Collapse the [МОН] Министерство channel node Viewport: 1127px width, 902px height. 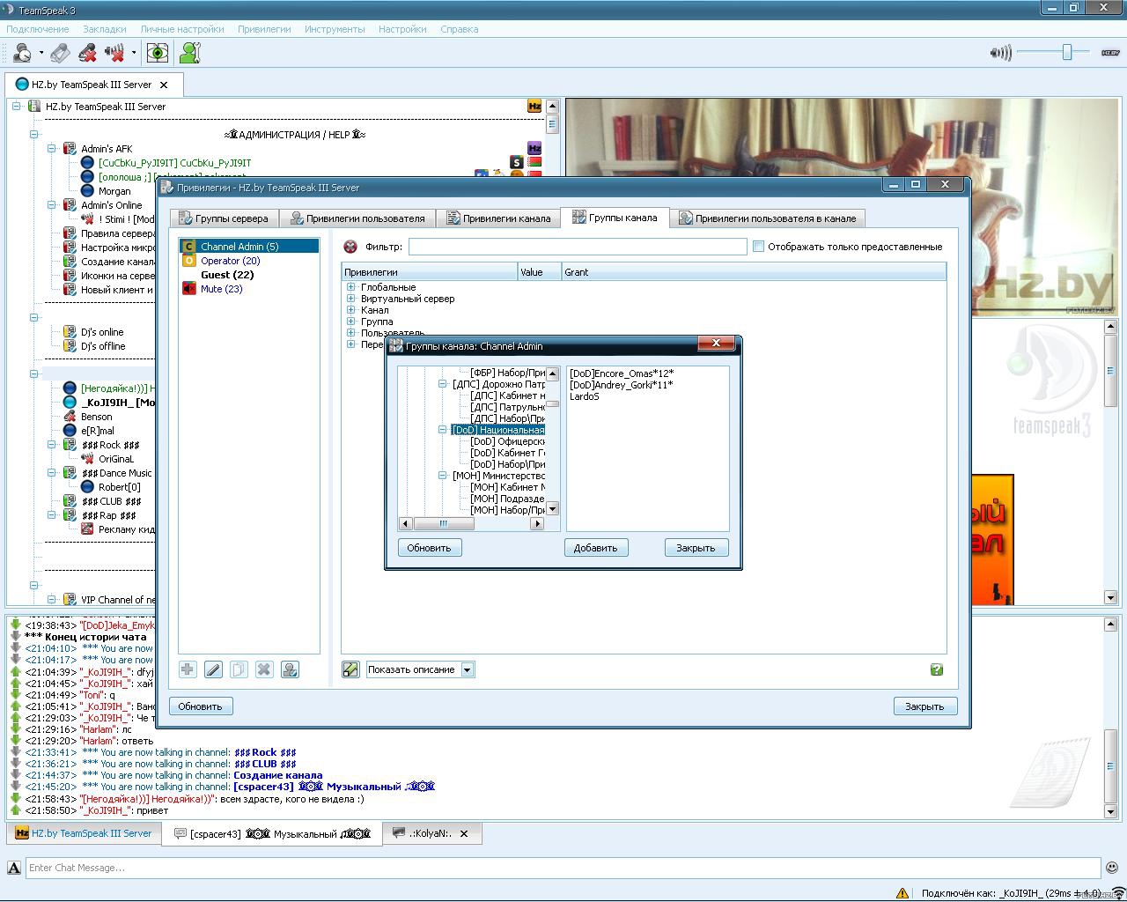pyautogui.click(x=443, y=476)
